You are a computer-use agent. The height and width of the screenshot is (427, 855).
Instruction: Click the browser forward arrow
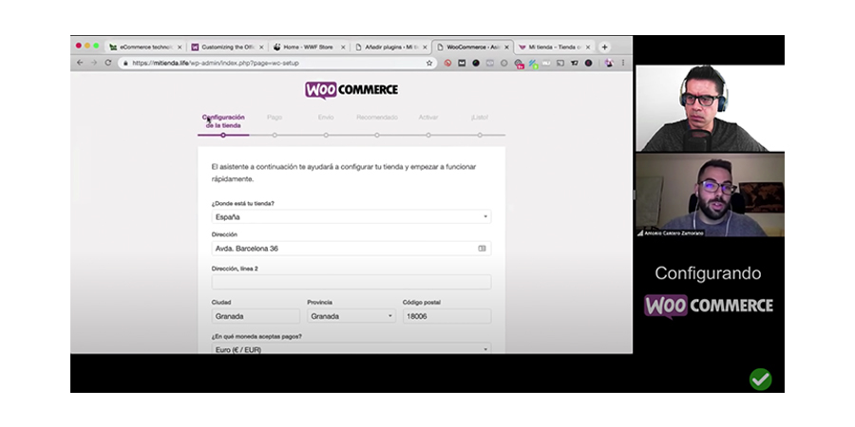pyautogui.click(x=94, y=64)
